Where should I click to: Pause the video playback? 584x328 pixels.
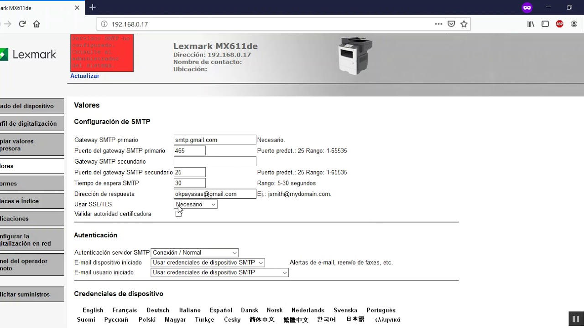tap(576, 319)
